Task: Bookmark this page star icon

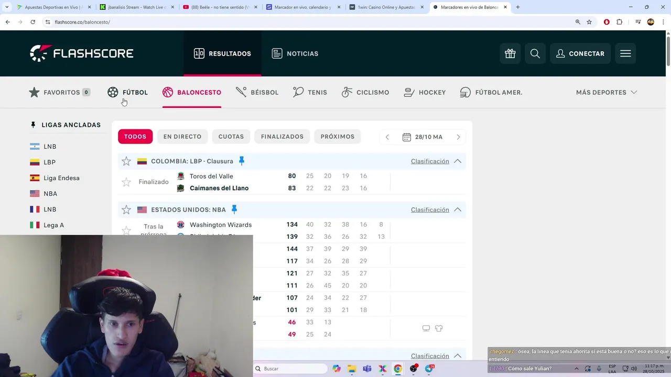Action: [589, 22]
